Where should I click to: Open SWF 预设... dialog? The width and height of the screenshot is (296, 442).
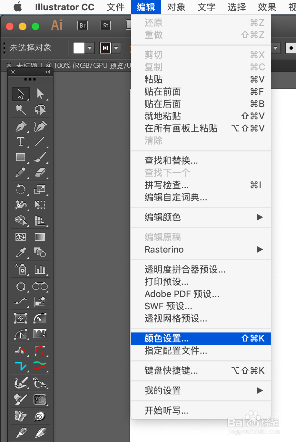201,306
